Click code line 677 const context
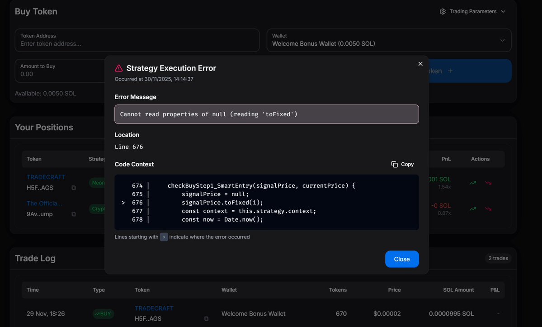The height and width of the screenshot is (327, 542). coord(249,211)
